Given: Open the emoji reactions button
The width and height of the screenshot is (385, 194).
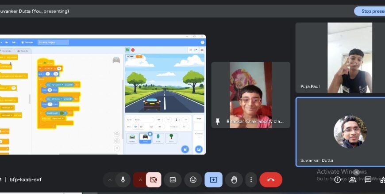Looking at the screenshot, I should (193, 180).
